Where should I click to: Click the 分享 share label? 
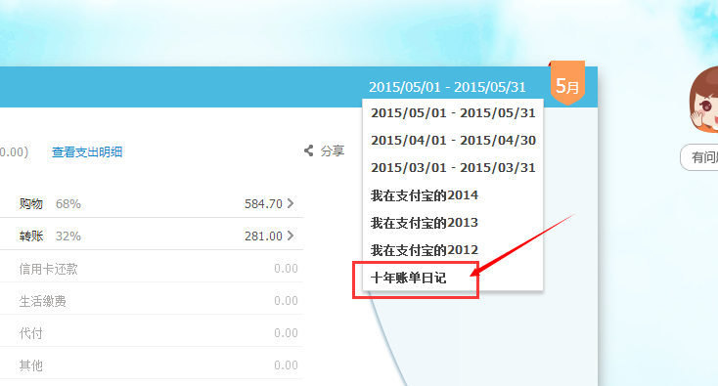point(333,150)
